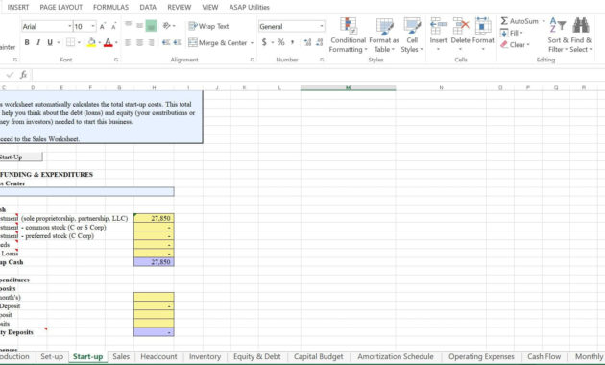Screen dimensions: 605x365
Task: Align text right
Action: pos(152,42)
